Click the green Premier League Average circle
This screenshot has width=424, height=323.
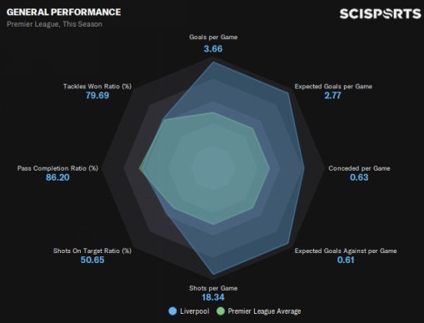(221, 311)
